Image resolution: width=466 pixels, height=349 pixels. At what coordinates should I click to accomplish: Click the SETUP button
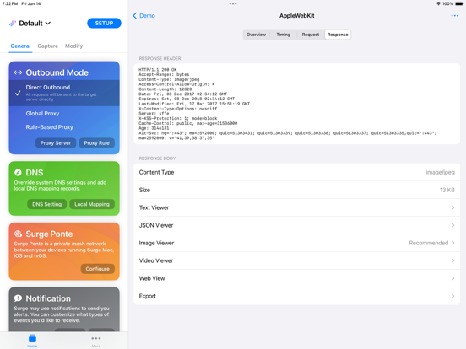tap(104, 23)
